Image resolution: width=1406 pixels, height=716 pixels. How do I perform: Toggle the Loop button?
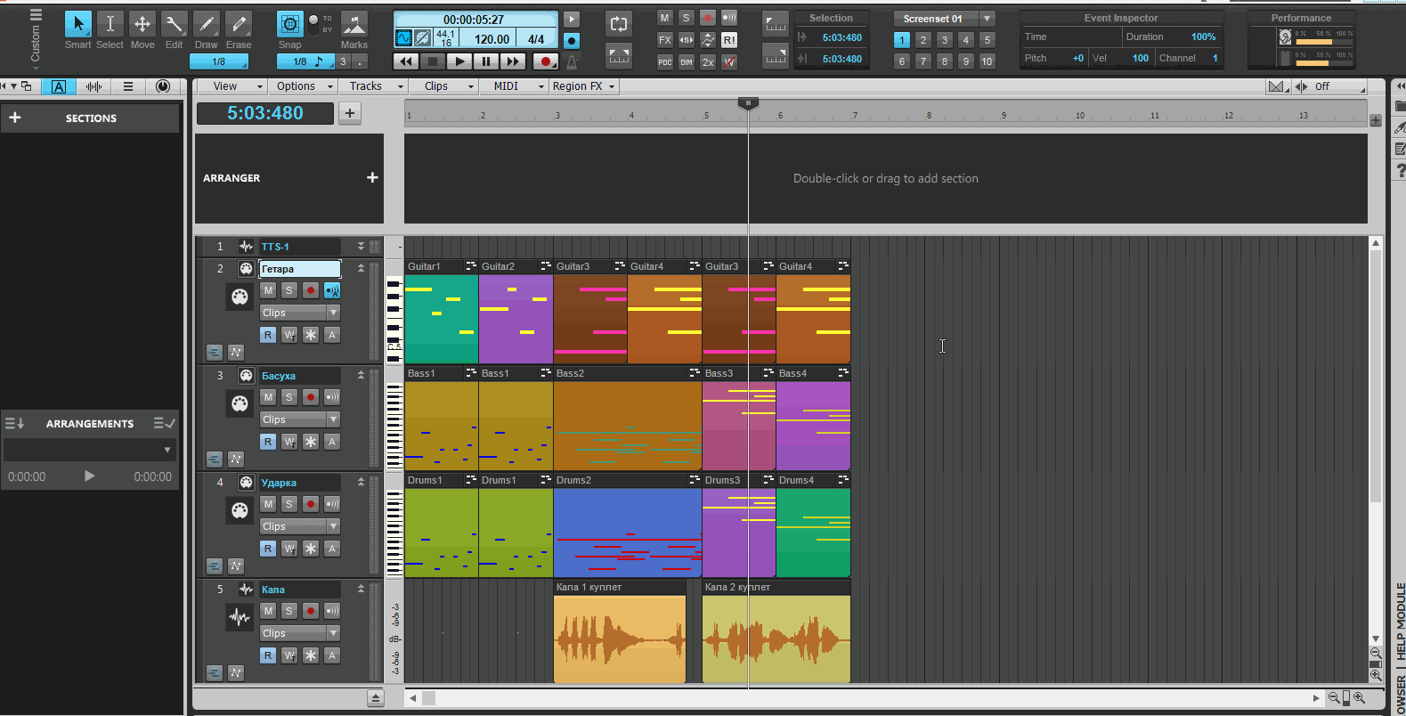coord(618,24)
